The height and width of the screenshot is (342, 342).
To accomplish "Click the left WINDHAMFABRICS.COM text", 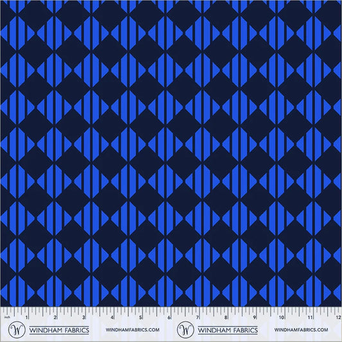I will click(132, 330).
